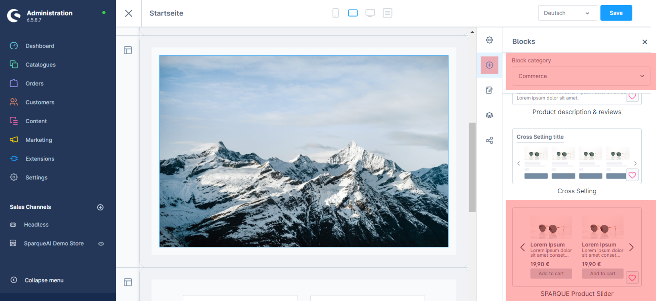Click the Marketing megaphone icon
656x301 pixels.
pyautogui.click(x=14, y=139)
